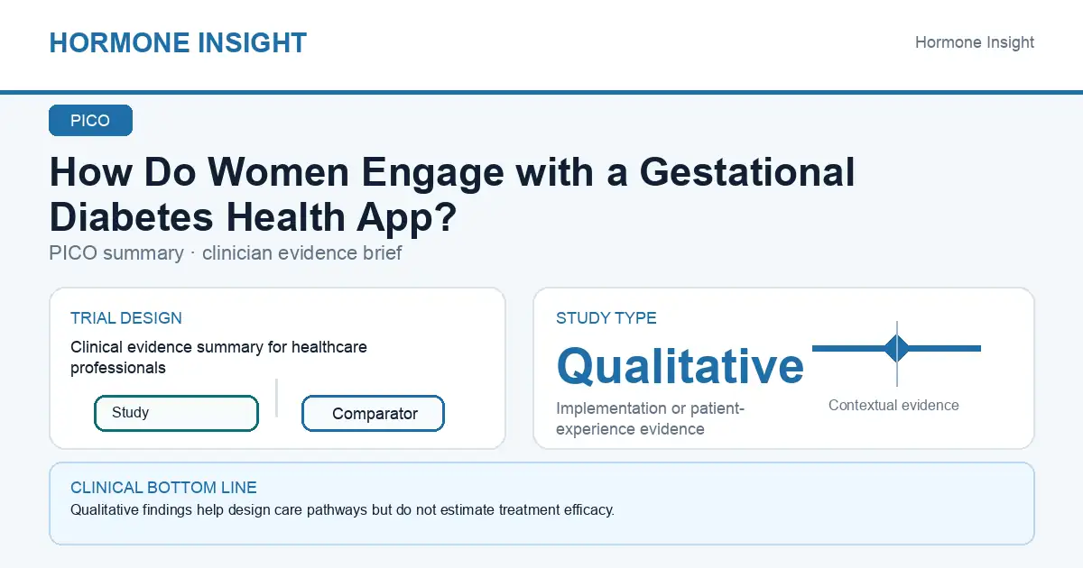1083x568 pixels.
Task: Click the vertical divider between Study and Comparator
Action: pos(276,398)
